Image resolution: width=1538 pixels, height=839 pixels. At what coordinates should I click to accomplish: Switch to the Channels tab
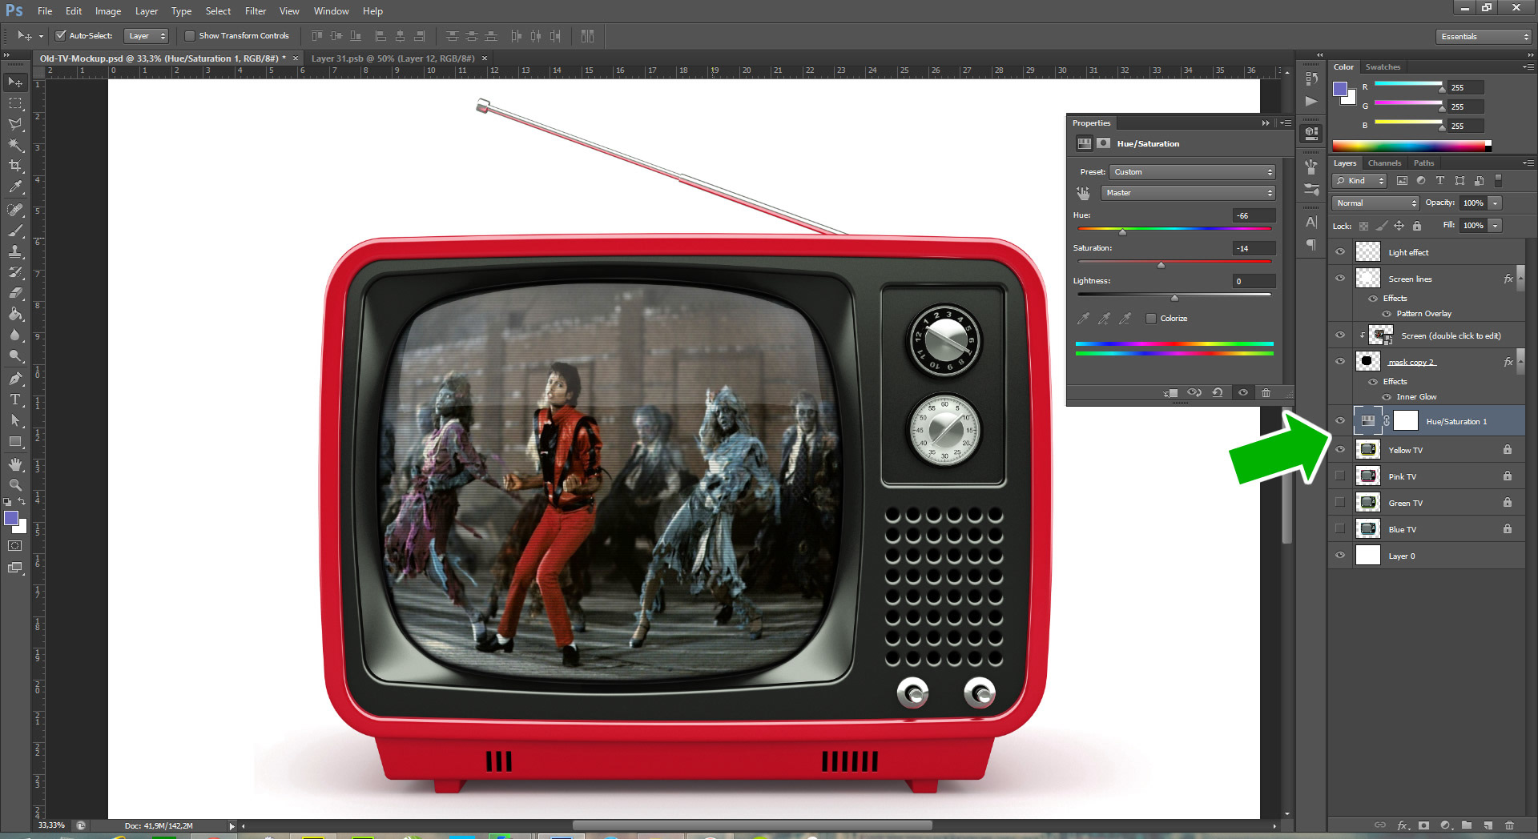click(x=1384, y=163)
